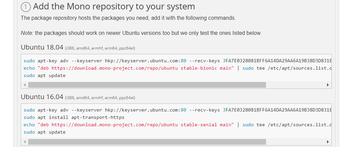Click the architecture list beside Ubuntu 18.04

[100, 48]
